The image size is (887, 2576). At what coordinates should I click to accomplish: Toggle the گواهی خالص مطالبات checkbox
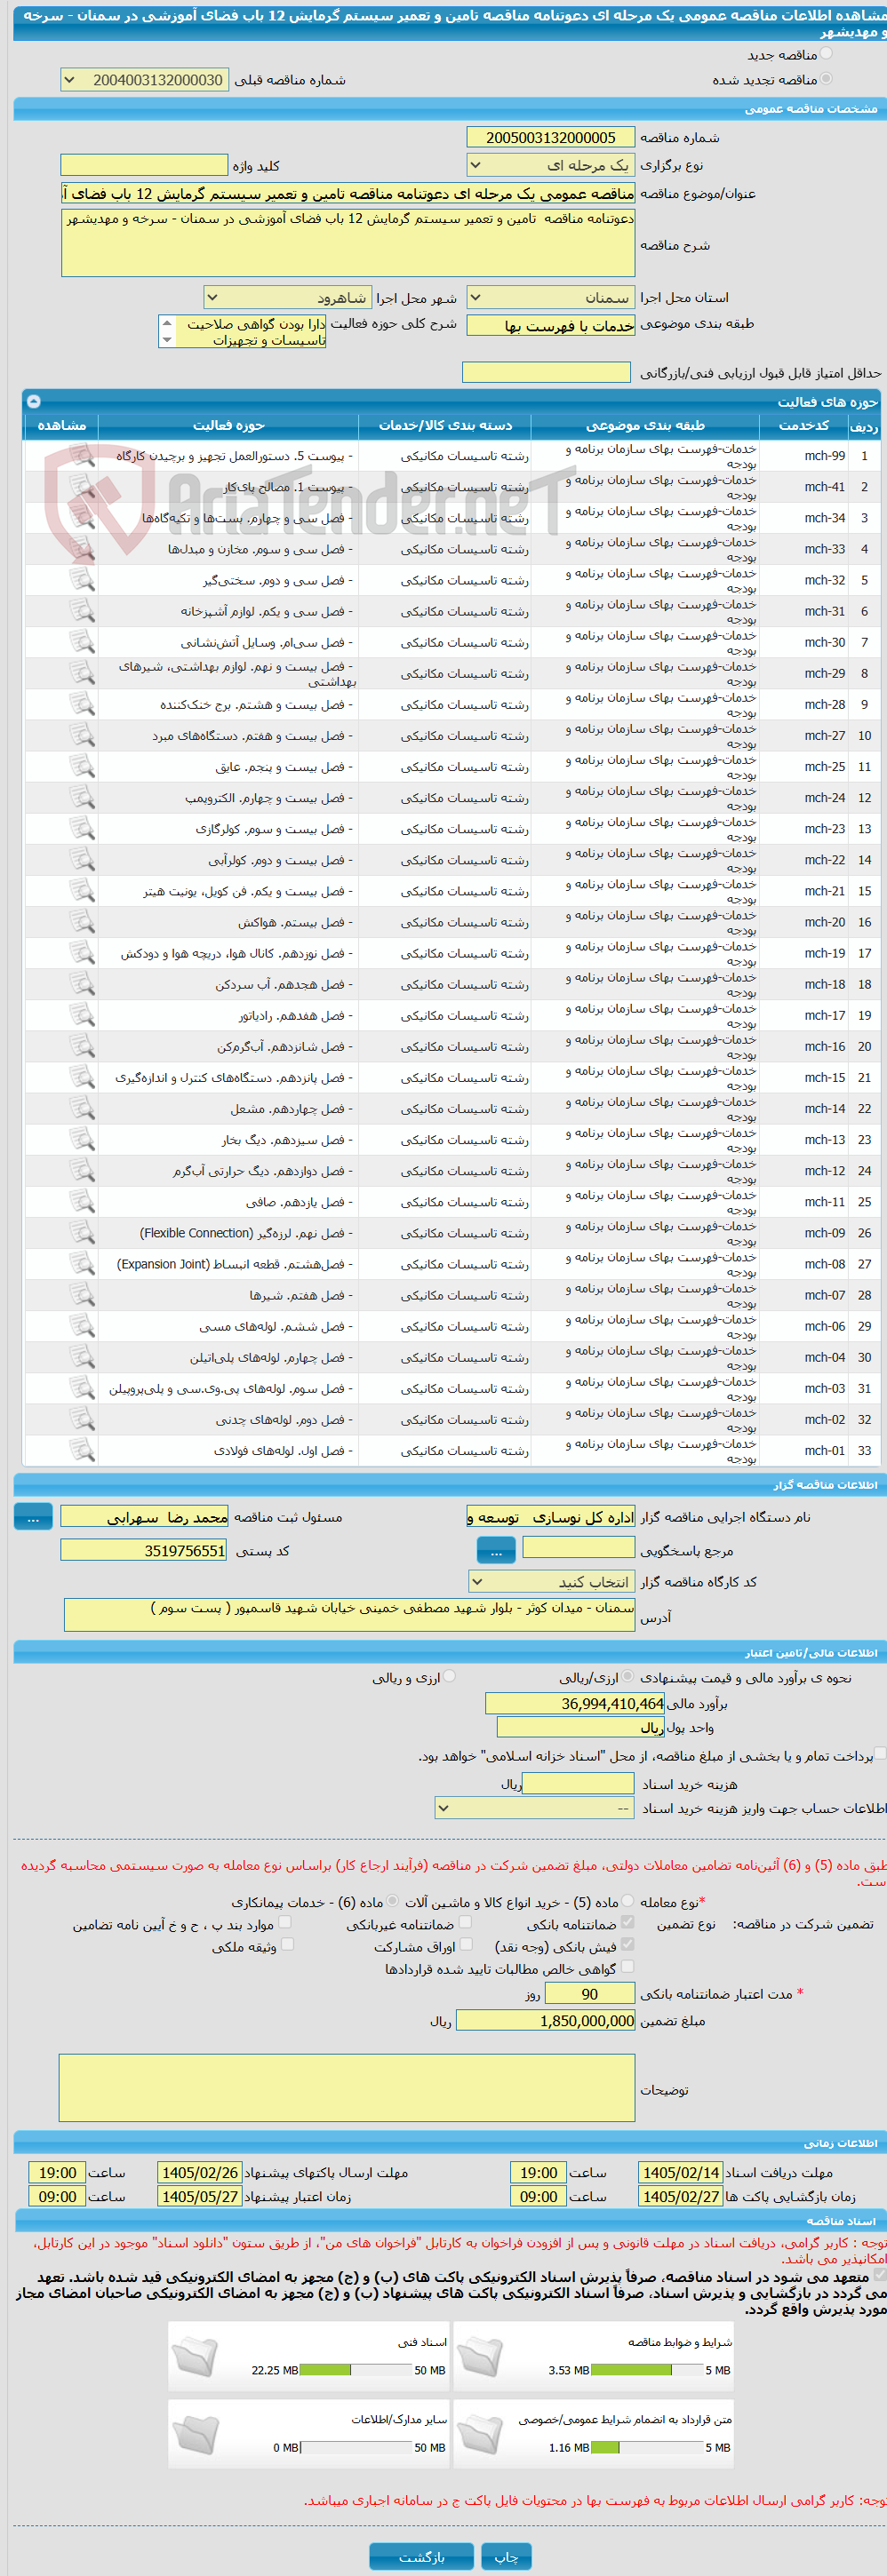[627, 1966]
